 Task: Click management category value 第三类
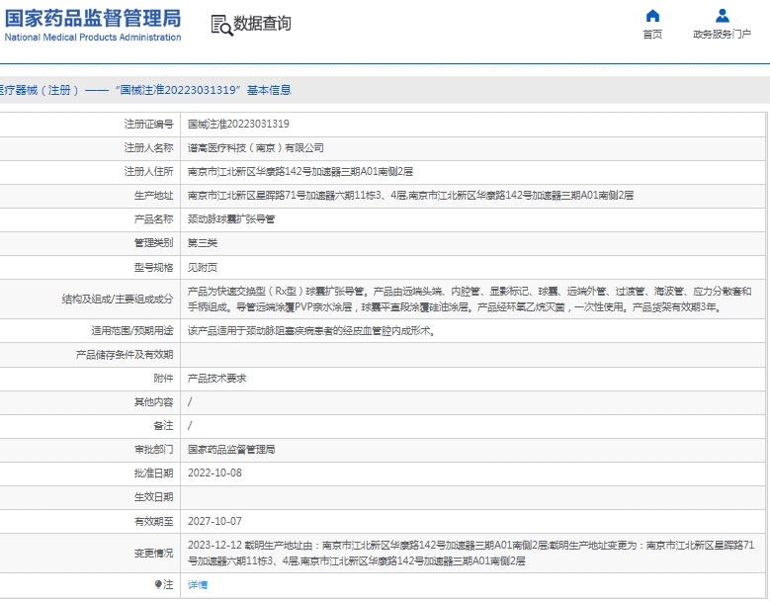click(x=203, y=242)
